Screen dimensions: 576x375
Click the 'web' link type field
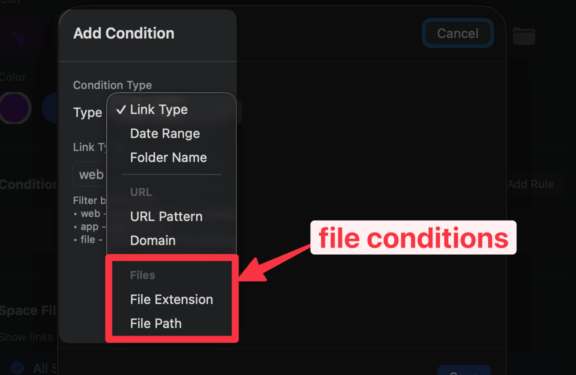tap(91, 174)
